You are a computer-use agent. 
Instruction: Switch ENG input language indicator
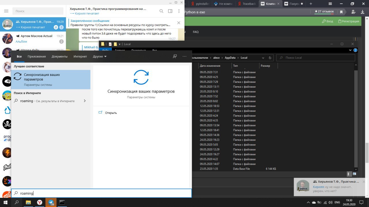(x=337, y=202)
